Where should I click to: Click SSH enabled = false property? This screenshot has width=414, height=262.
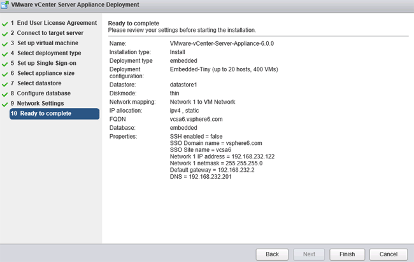196,137
